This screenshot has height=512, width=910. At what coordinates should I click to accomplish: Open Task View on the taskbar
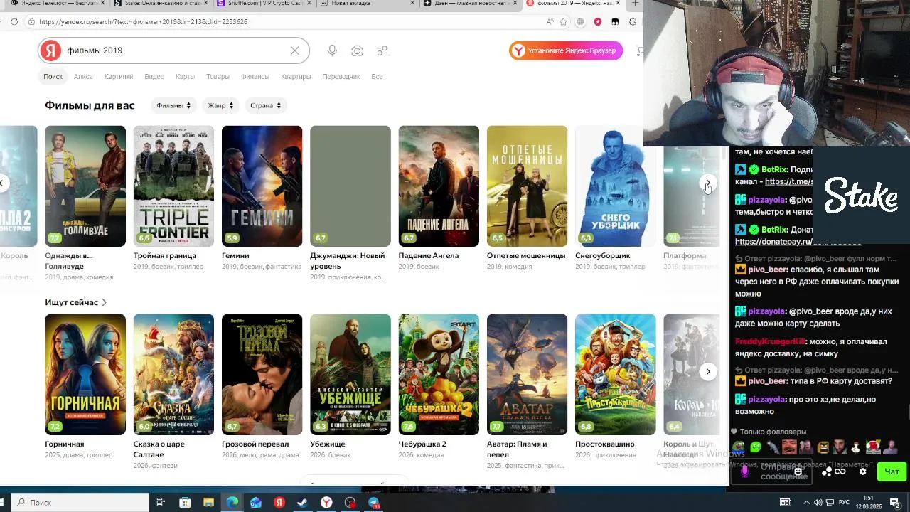[161, 503]
